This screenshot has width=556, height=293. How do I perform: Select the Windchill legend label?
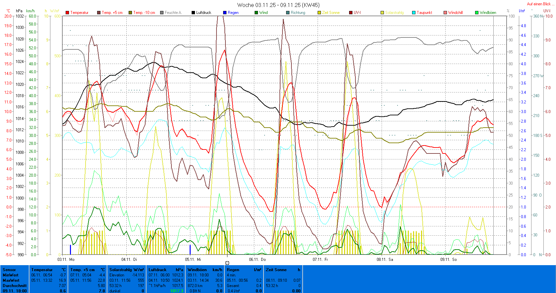tap(455, 13)
